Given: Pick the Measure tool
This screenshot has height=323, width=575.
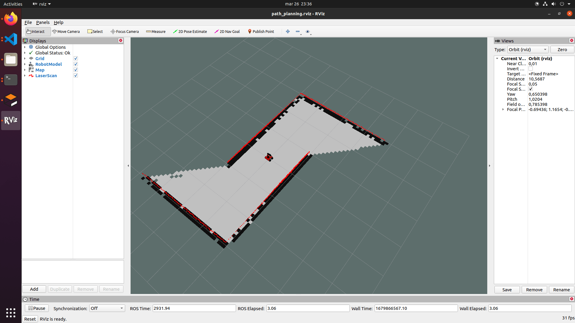Looking at the screenshot, I should tap(156, 31).
